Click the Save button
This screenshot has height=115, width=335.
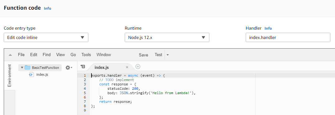[x=143, y=55]
